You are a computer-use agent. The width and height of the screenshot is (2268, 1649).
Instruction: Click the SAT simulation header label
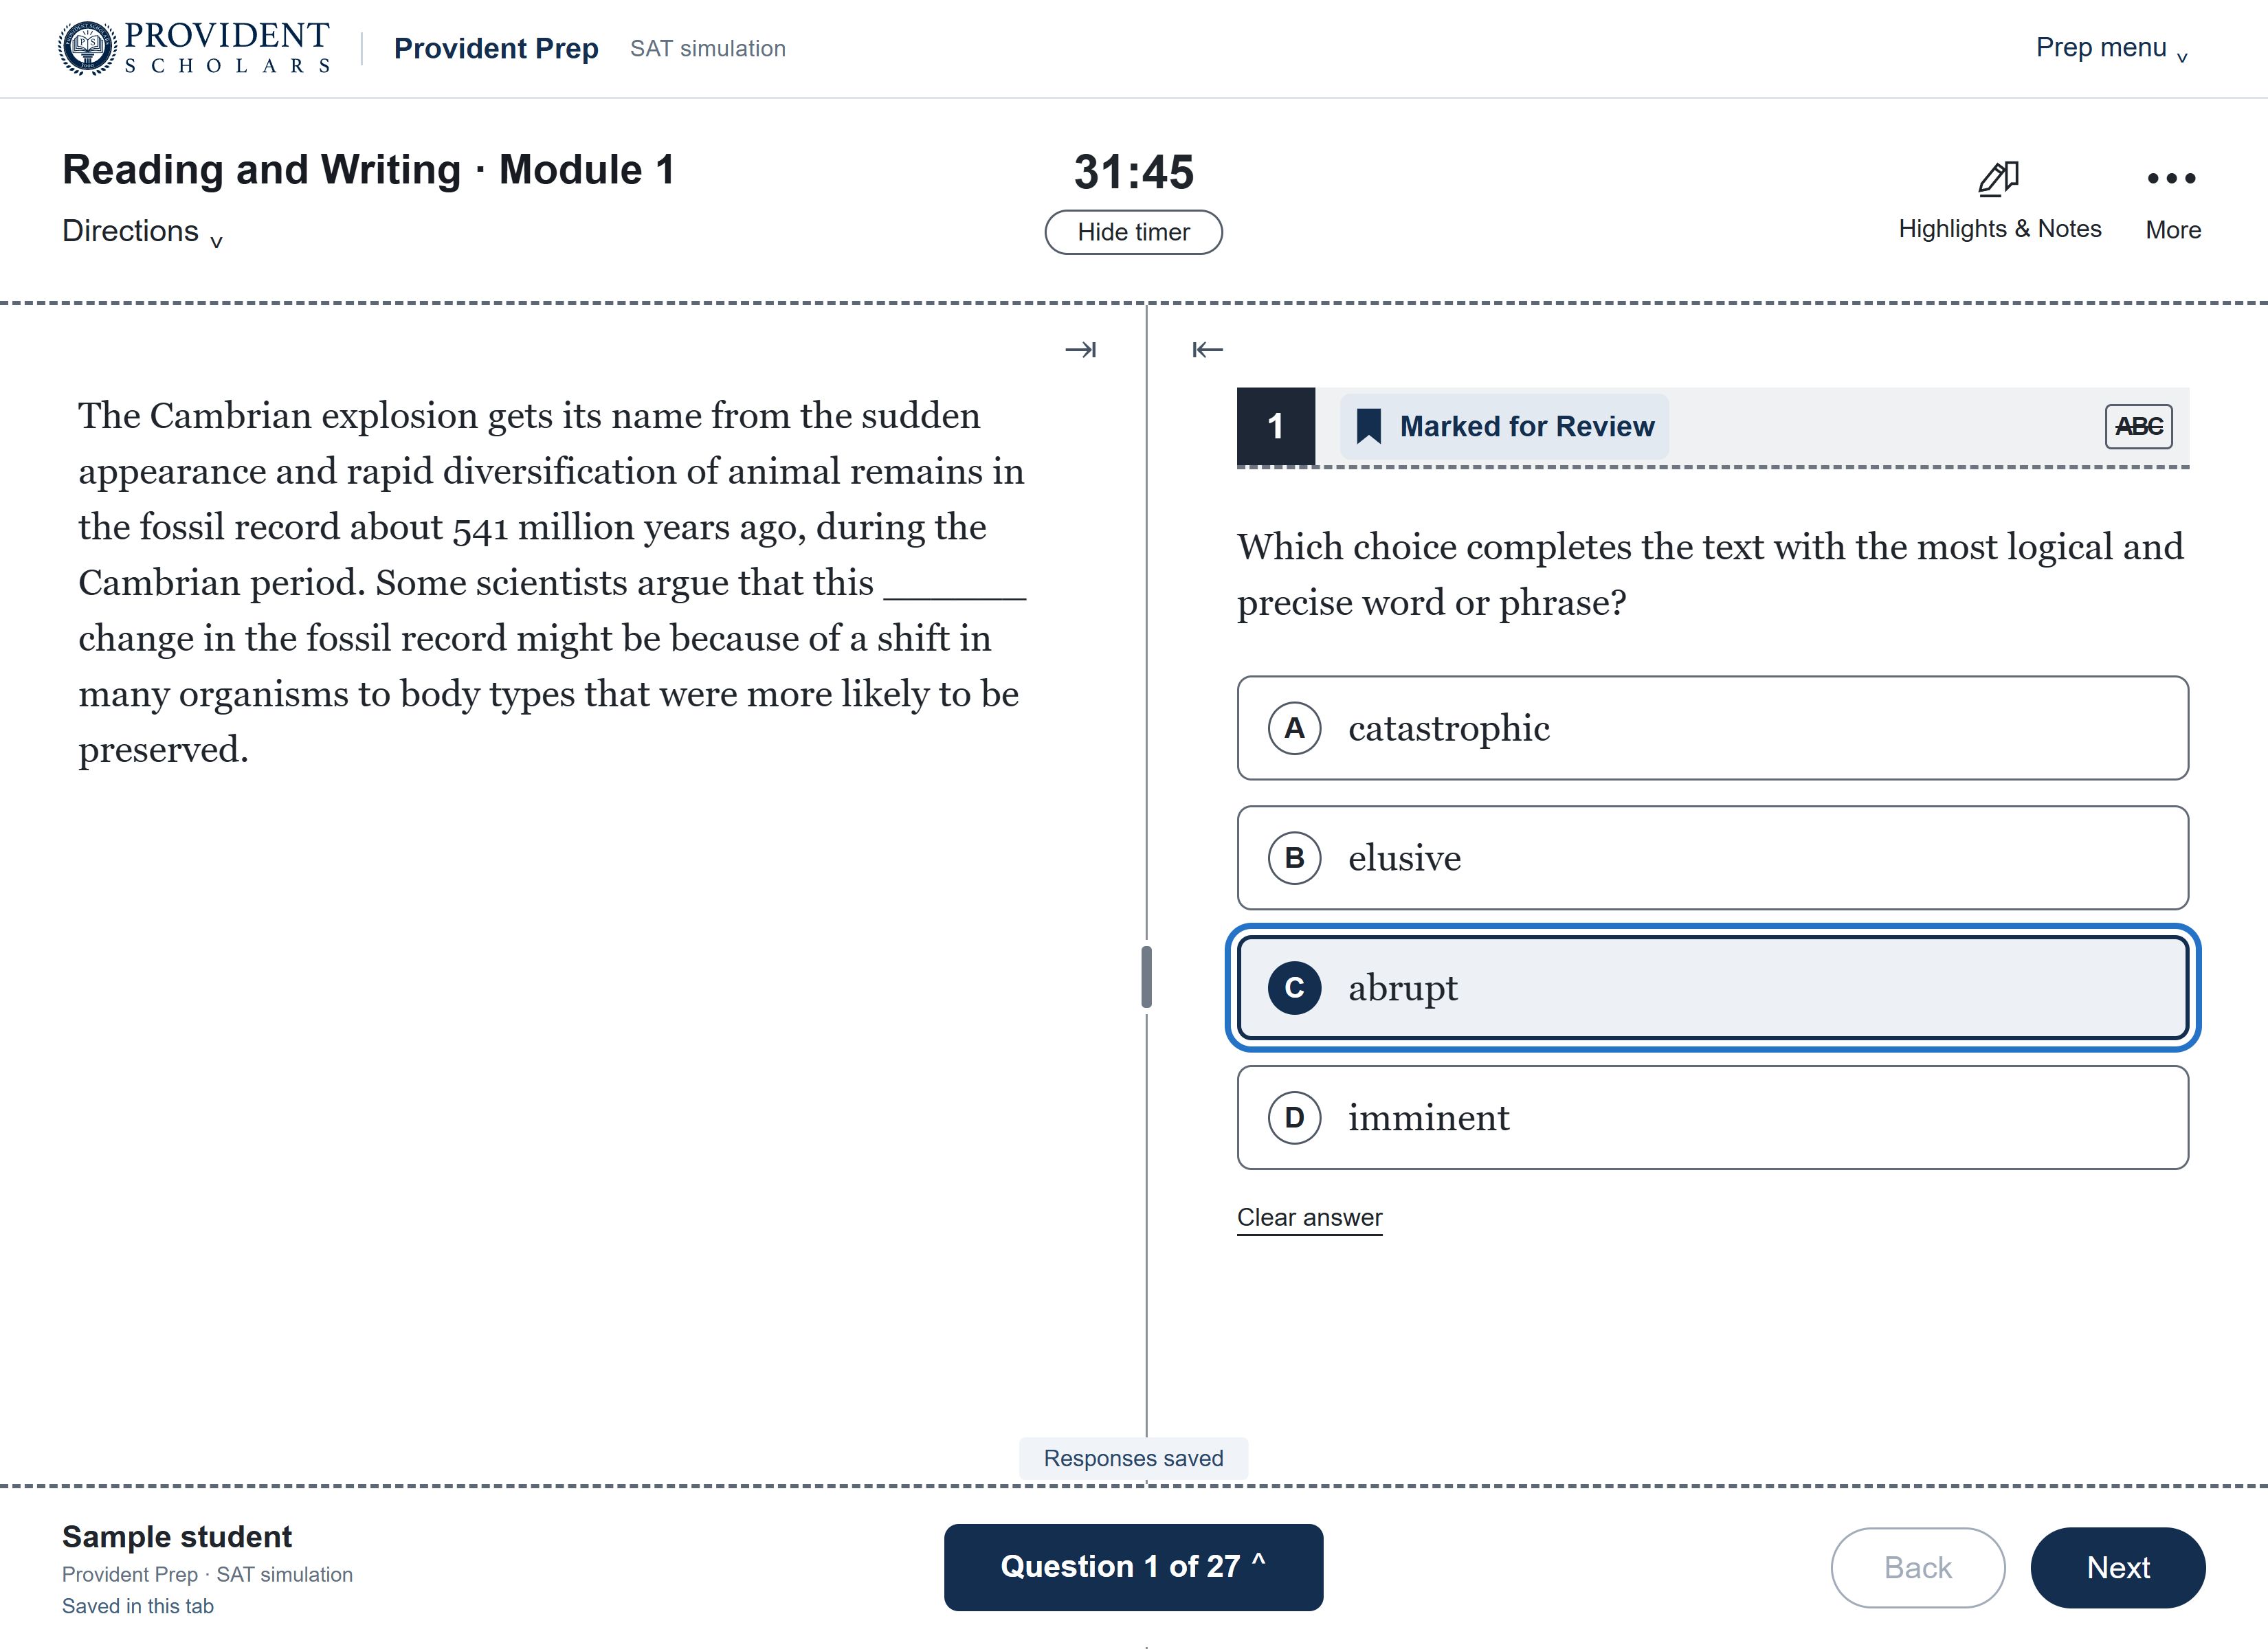tap(708, 49)
